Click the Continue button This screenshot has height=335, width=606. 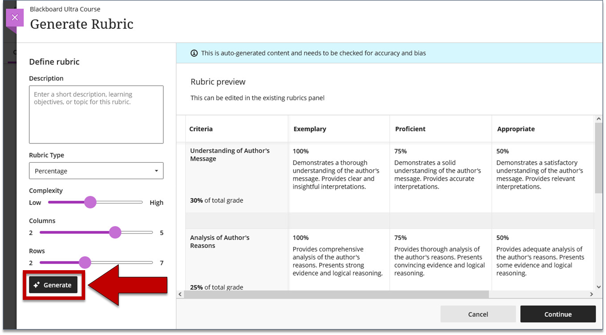tap(558, 314)
